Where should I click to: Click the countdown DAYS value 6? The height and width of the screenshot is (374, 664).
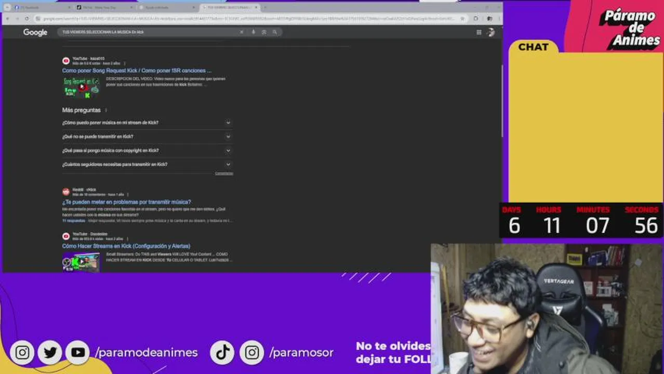coord(514,226)
